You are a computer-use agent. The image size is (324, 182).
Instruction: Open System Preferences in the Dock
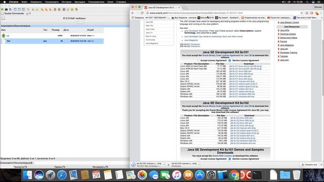coord(211,175)
